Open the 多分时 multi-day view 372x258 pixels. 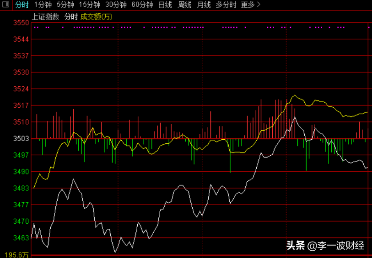click(226, 5)
